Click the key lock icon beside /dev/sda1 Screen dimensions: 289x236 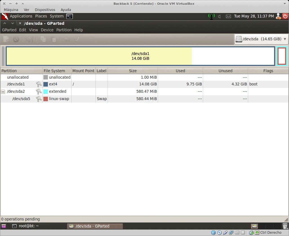tap(39, 84)
